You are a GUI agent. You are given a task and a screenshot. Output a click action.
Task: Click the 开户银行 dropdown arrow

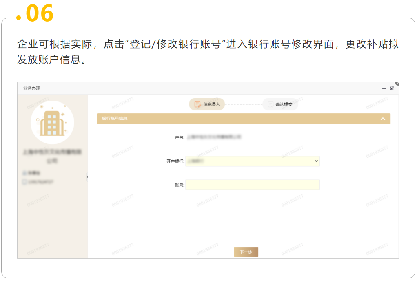pos(316,161)
